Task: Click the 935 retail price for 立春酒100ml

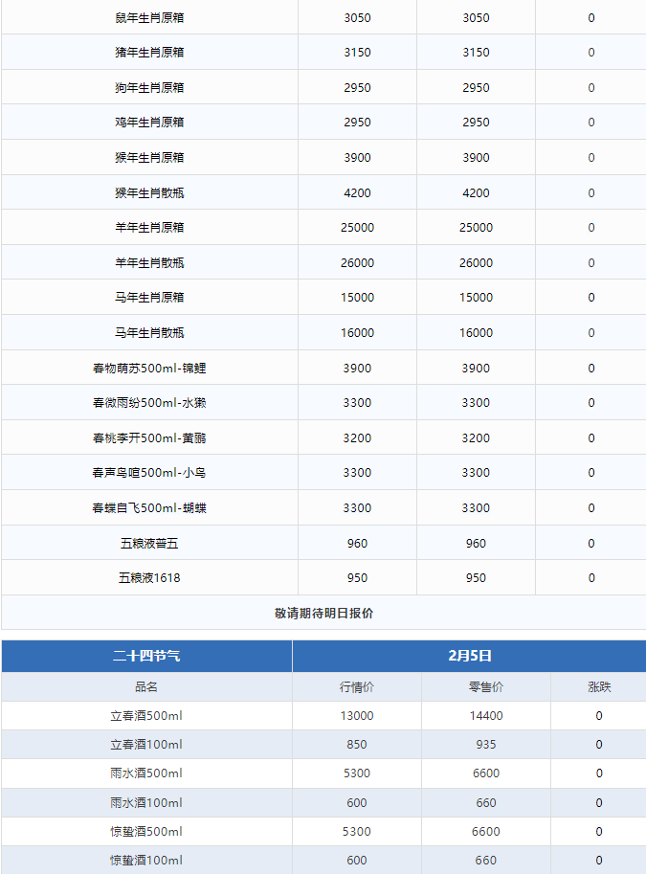Action: 486,745
